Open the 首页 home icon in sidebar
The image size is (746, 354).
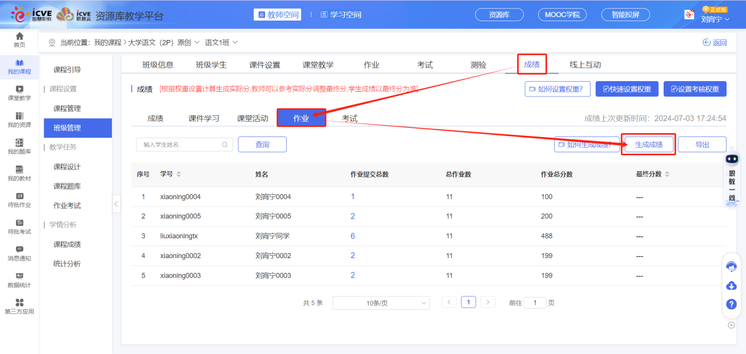19,40
